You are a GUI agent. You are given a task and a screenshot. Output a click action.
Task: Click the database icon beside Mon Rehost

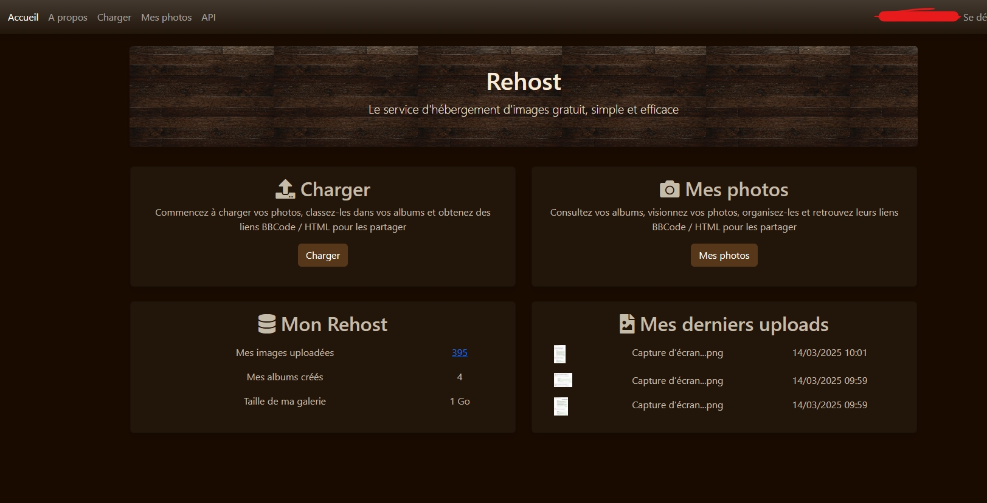[x=267, y=324]
